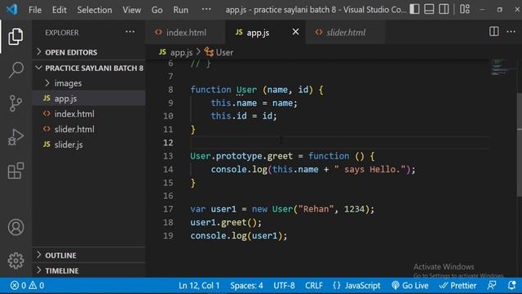Open the Explorer view in the activity bar
This screenshot has height=294, width=522.
tap(15, 36)
